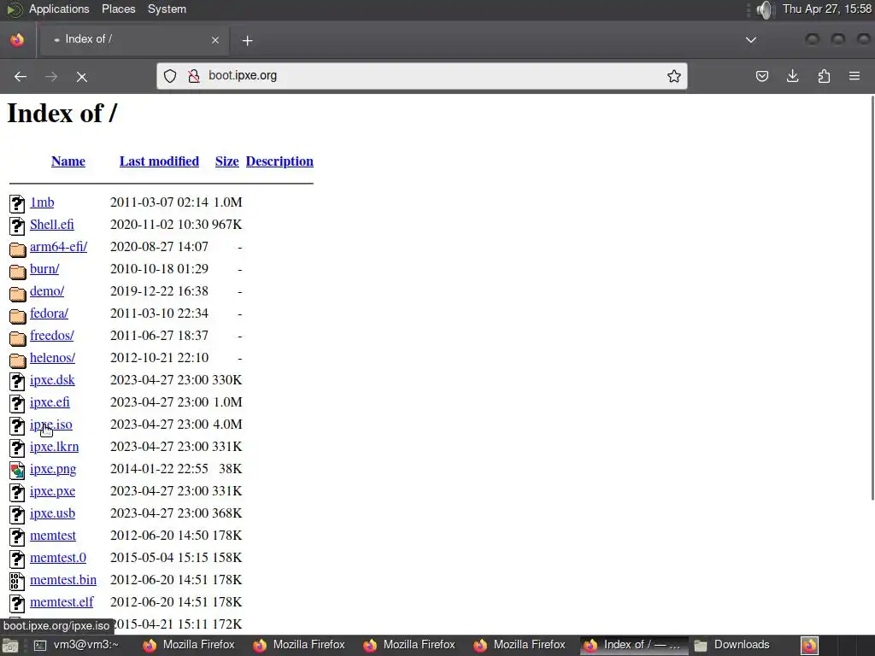Open the memtest.elf link

(62, 602)
